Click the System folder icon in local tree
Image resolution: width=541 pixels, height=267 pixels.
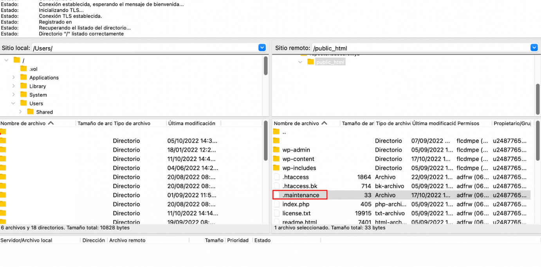pos(23,95)
